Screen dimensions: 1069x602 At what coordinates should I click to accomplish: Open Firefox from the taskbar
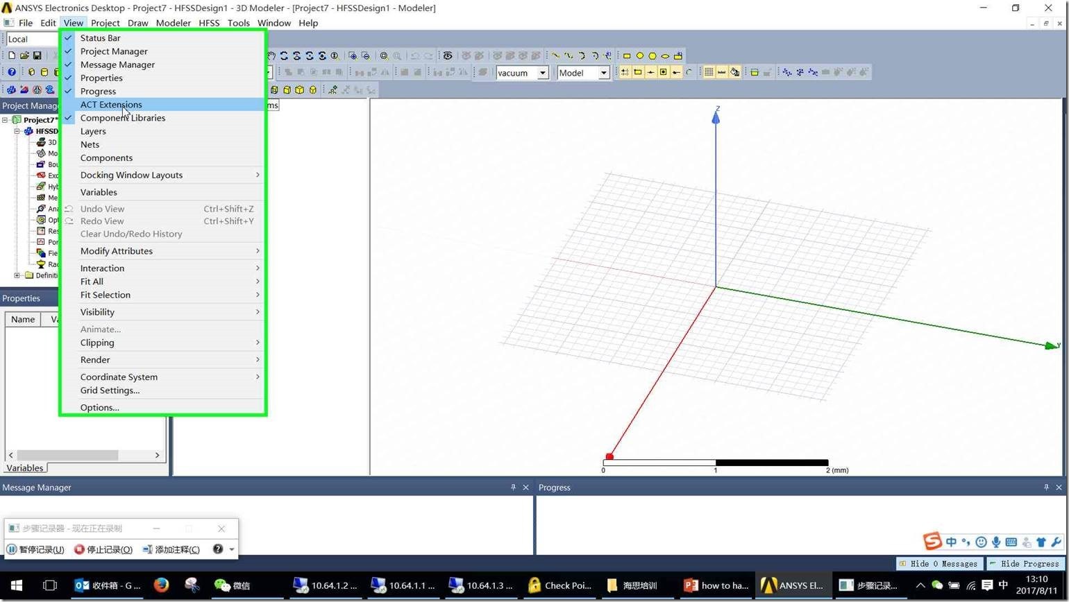pos(161,585)
